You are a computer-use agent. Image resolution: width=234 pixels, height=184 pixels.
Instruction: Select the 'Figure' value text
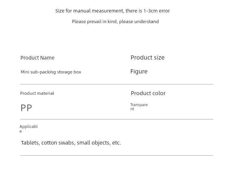pyautogui.click(x=139, y=71)
